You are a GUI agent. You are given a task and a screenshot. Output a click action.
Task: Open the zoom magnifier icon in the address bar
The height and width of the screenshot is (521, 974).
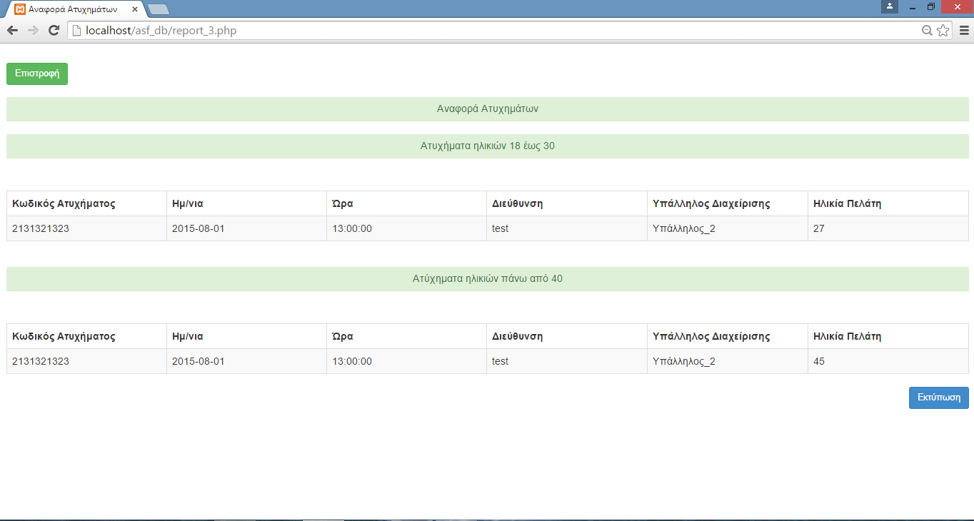[928, 31]
